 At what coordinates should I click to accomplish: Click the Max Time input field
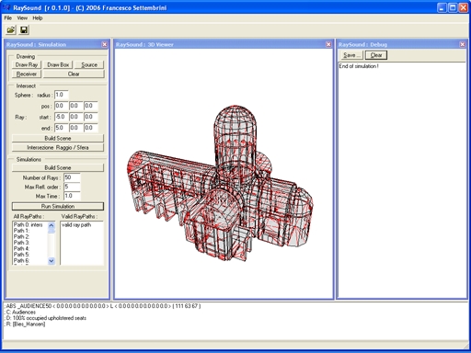pos(72,196)
